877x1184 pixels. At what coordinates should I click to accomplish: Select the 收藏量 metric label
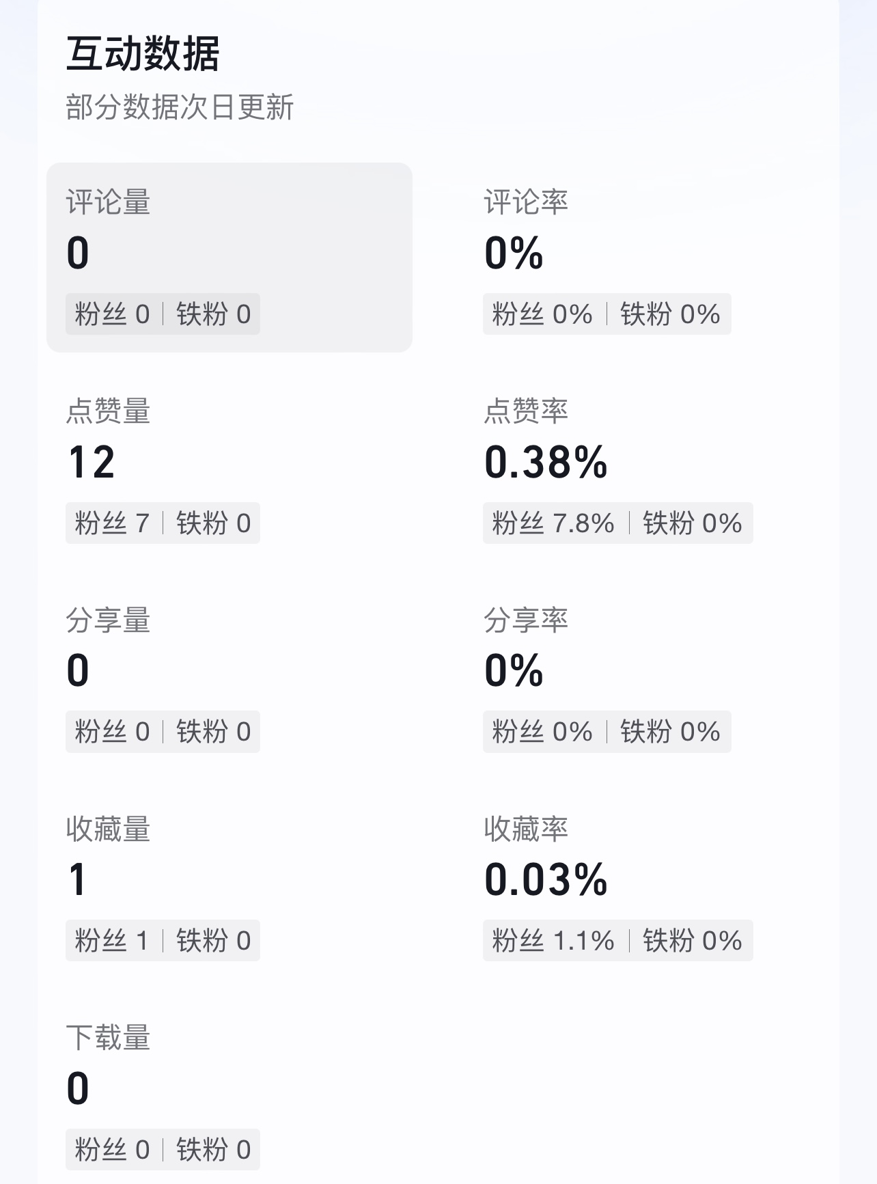point(108,829)
